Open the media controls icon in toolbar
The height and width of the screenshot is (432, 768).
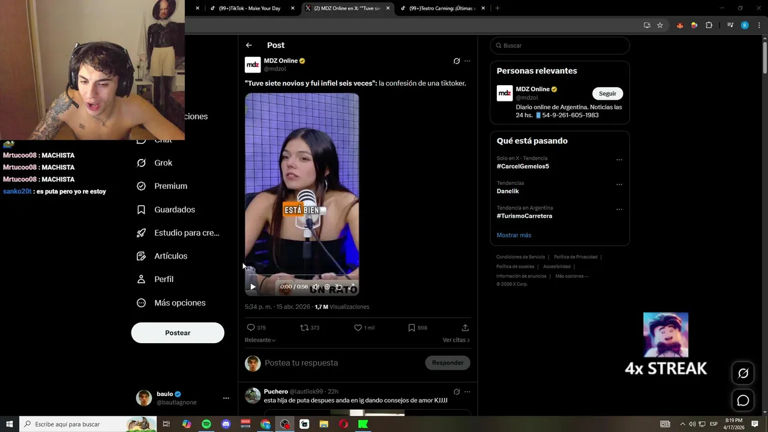(x=730, y=25)
